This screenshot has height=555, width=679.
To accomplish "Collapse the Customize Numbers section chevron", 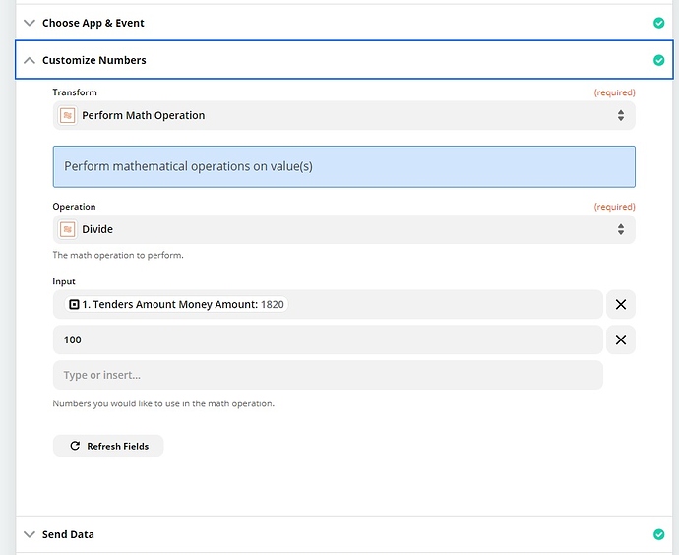I will (x=30, y=60).
